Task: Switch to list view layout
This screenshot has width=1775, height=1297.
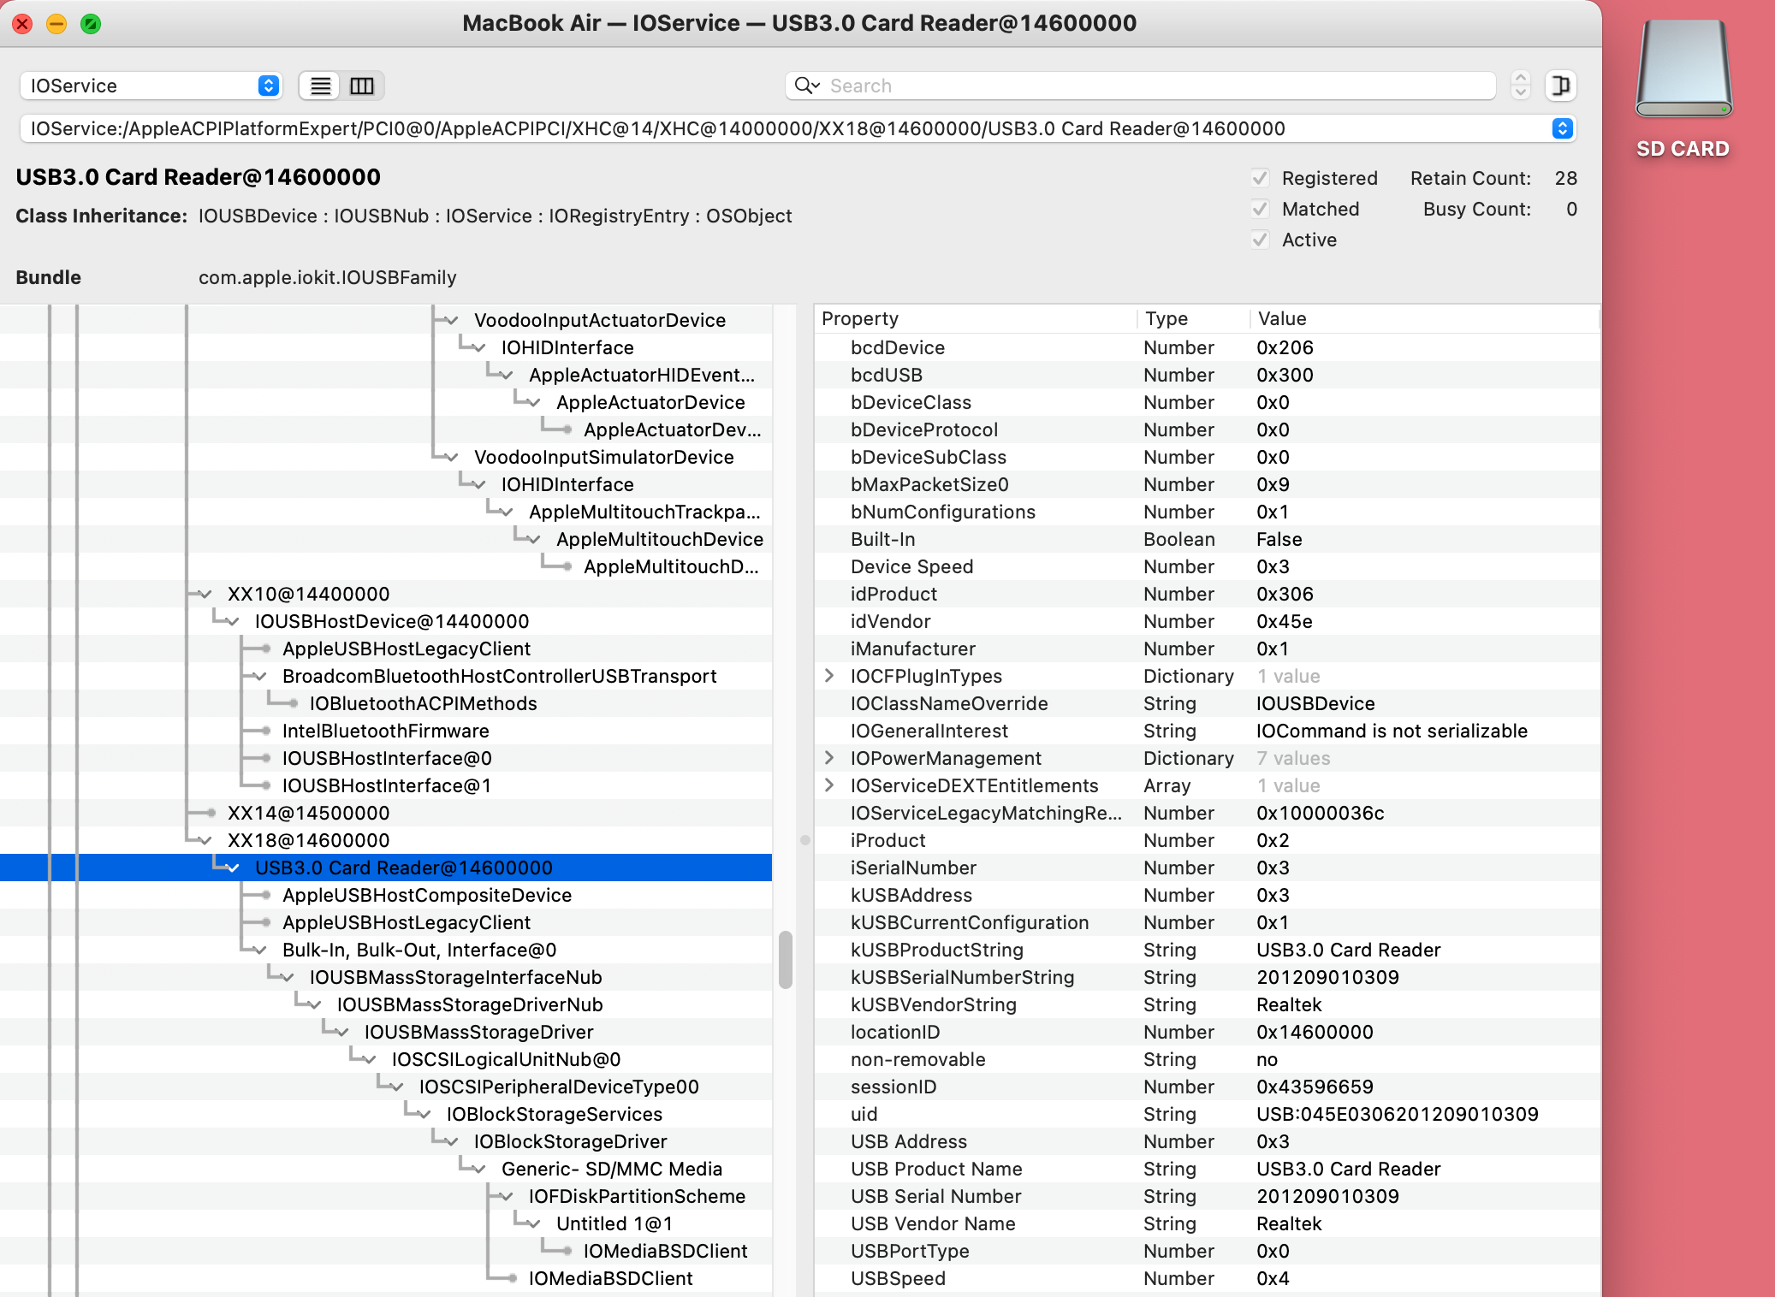Action: [x=319, y=86]
